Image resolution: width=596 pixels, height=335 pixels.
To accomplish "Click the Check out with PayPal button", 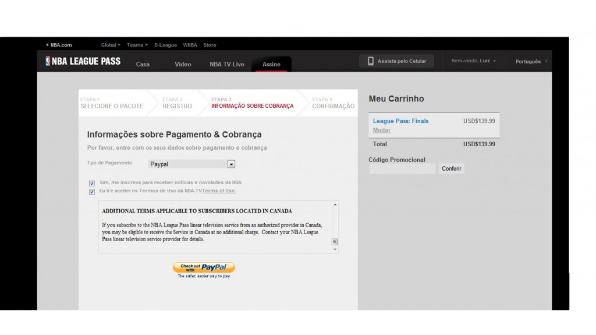I will pyautogui.click(x=204, y=267).
